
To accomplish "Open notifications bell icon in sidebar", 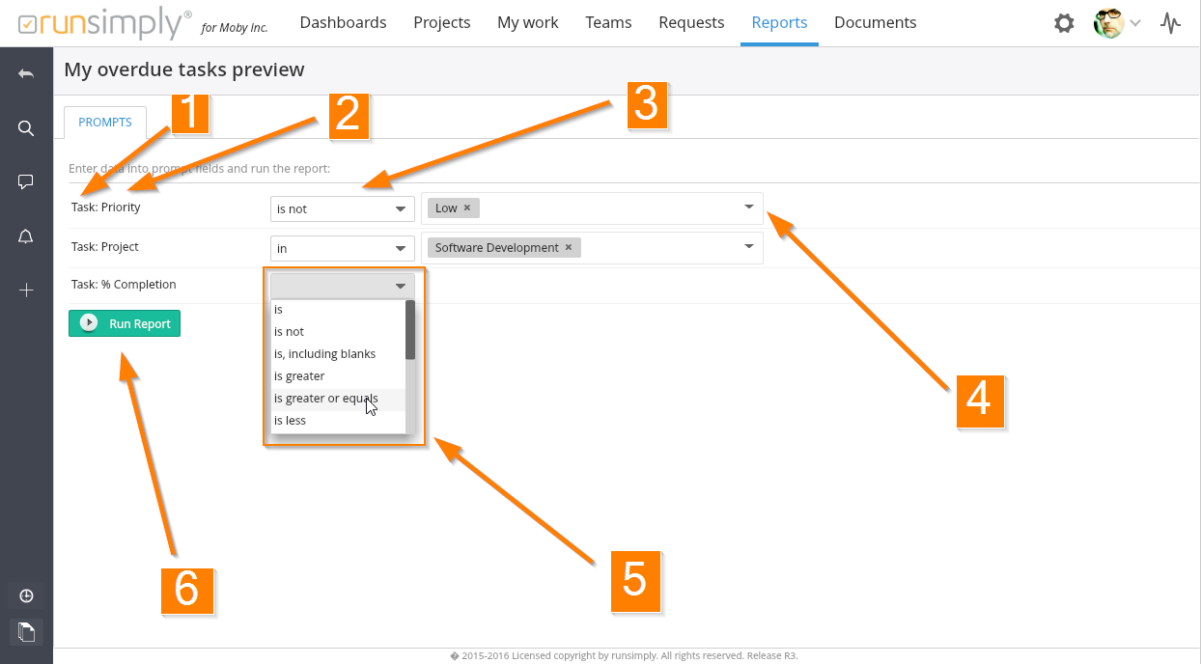I will click(26, 236).
